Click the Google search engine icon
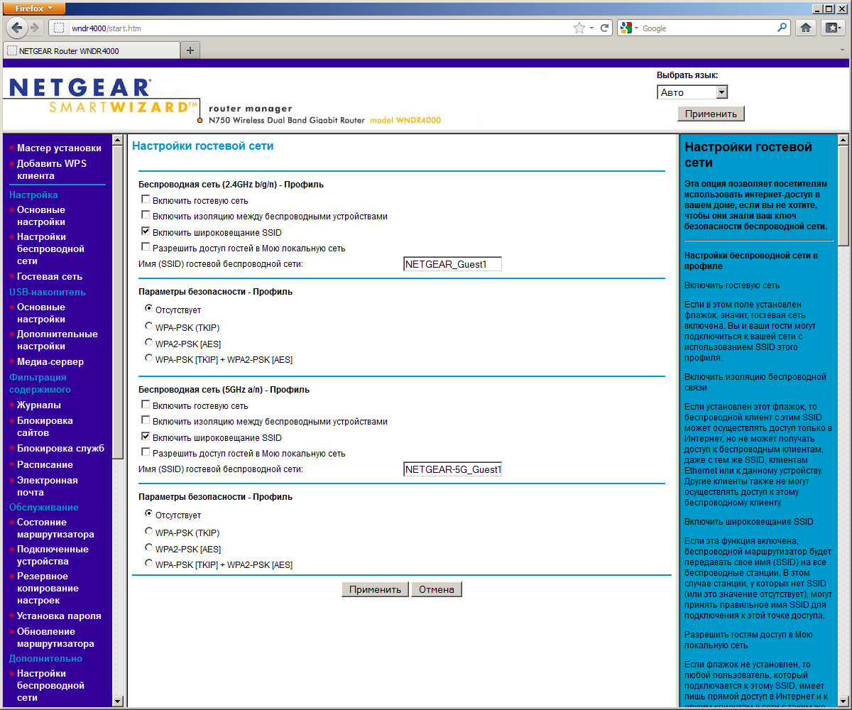 626,28
